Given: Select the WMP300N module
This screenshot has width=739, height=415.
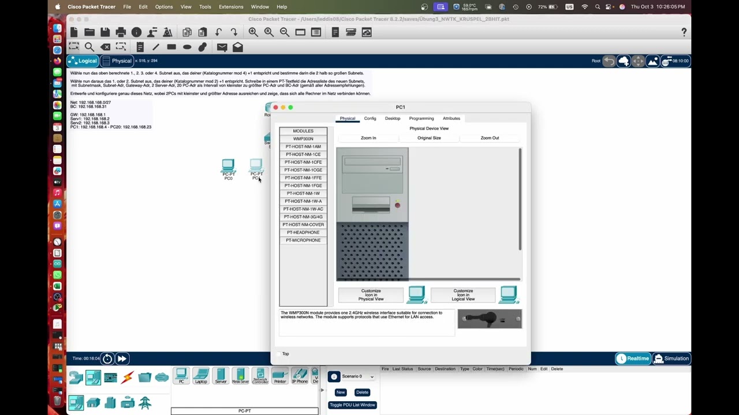Looking at the screenshot, I should (x=303, y=139).
